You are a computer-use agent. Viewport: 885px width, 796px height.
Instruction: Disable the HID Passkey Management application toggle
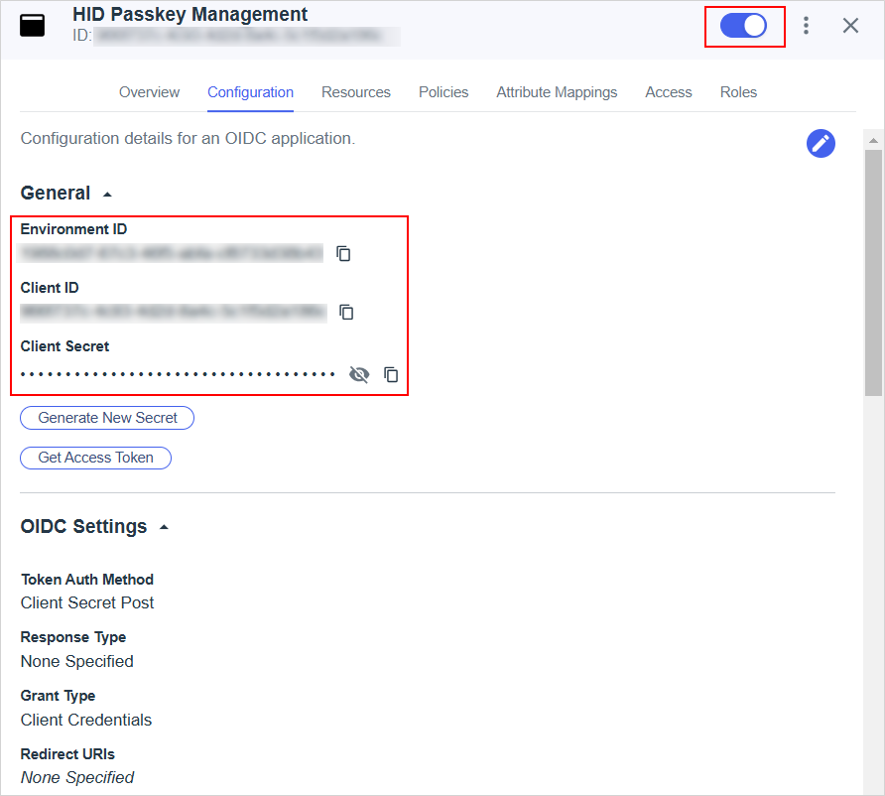pos(743,26)
